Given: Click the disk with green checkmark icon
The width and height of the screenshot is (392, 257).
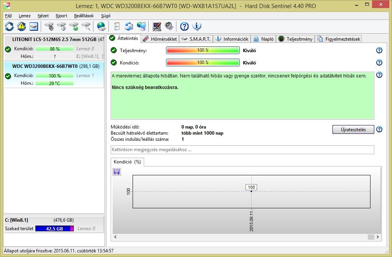Looking at the screenshot, I should 74,26.
